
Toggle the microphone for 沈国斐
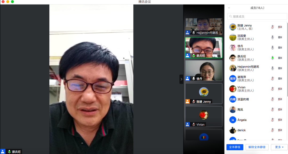[x=273, y=37]
